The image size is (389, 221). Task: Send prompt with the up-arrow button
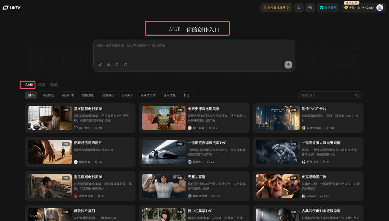click(x=288, y=65)
